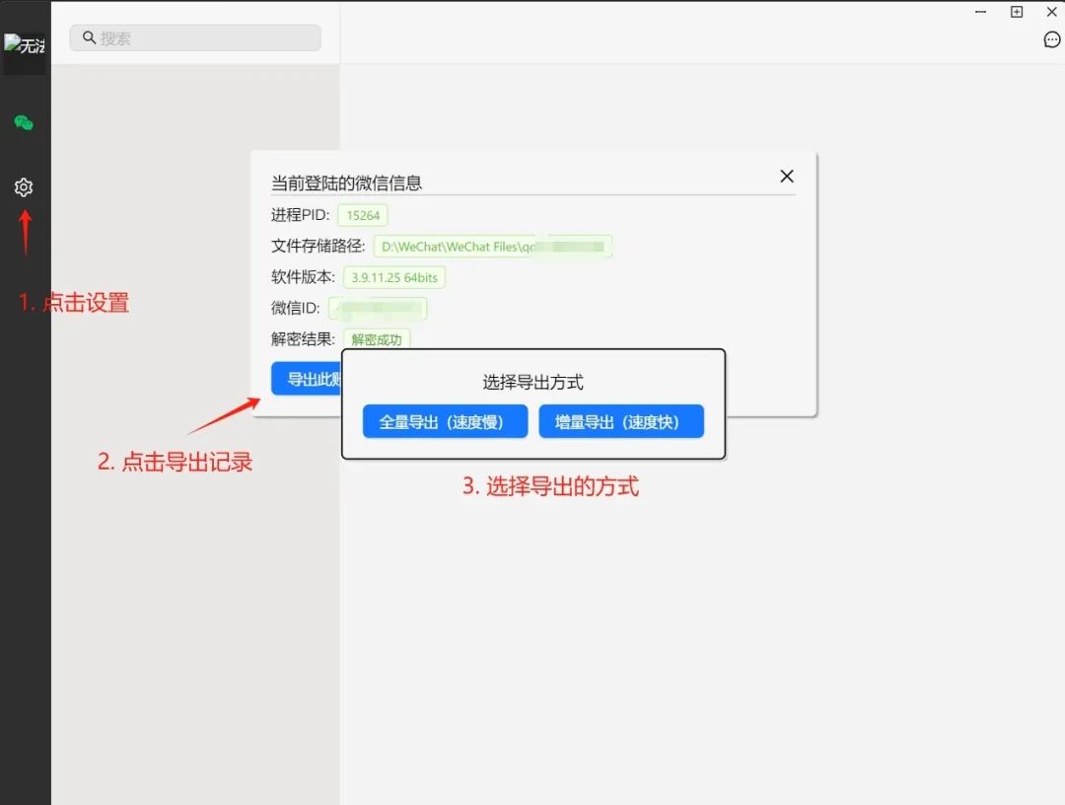Choose 全量导出（速度慢）export option

point(444,421)
